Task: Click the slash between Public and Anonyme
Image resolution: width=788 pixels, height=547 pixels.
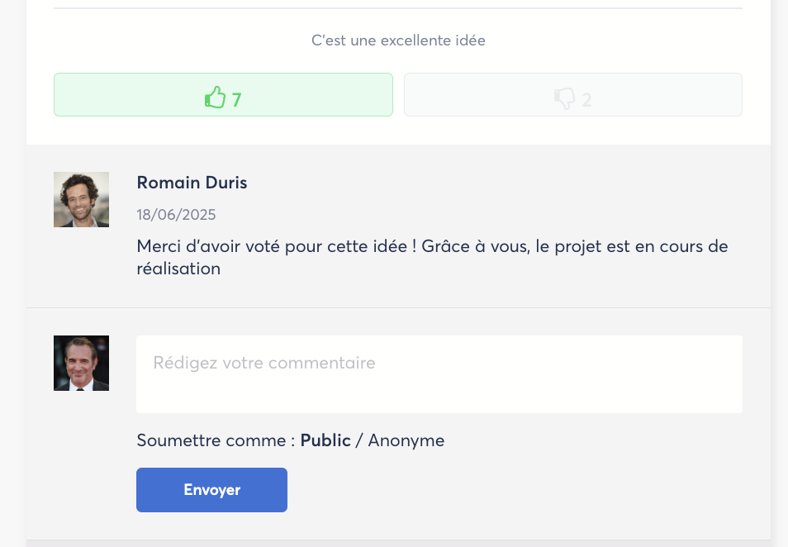Action: coord(359,440)
